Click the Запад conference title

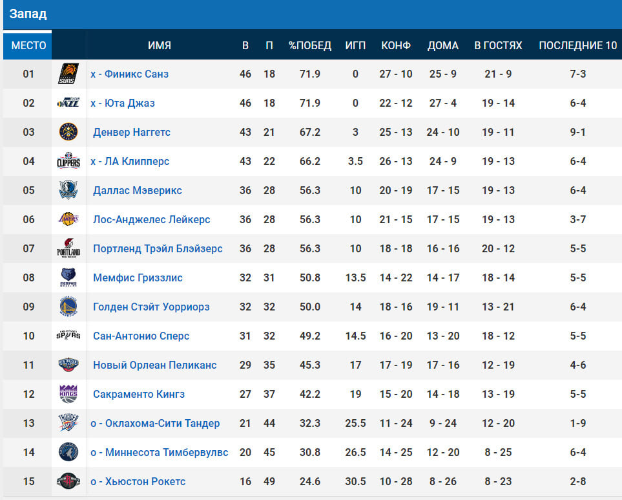coord(28,14)
